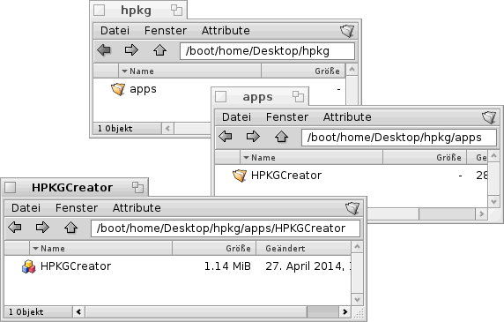Click HPKGCreator file name in front window
This screenshot has width=504, height=322.
coord(76,266)
